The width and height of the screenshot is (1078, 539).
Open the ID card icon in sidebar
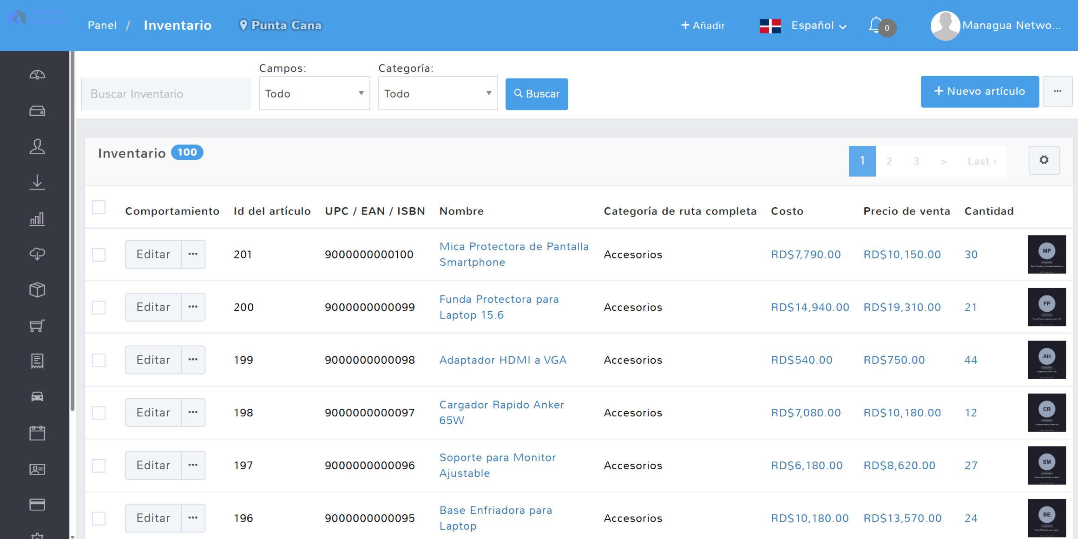point(37,469)
